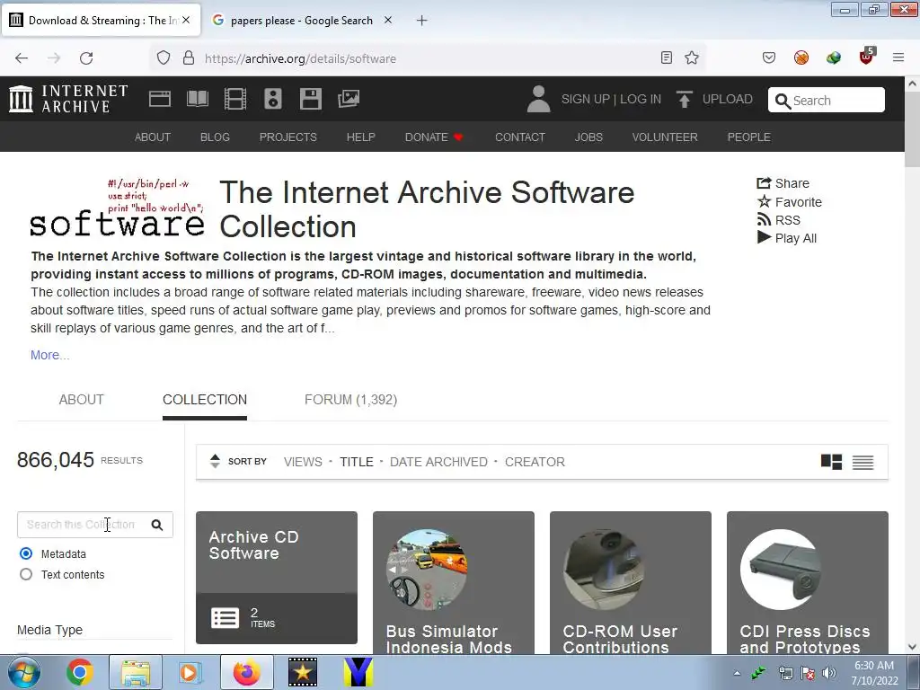
Task: Open the PROJECTS menu item
Action: coord(288,137)
